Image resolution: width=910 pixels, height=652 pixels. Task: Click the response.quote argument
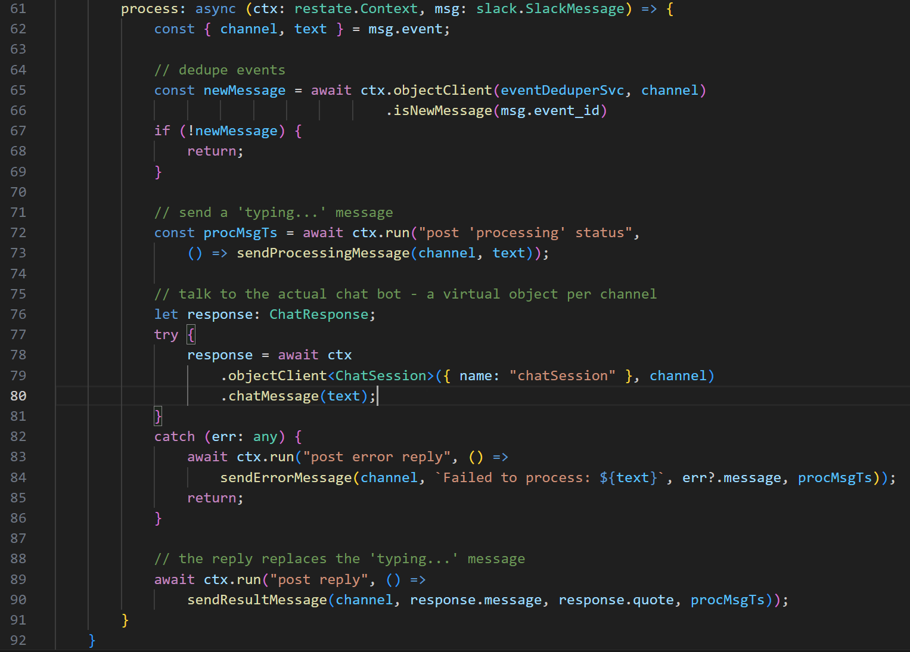[x=616, y=600]
